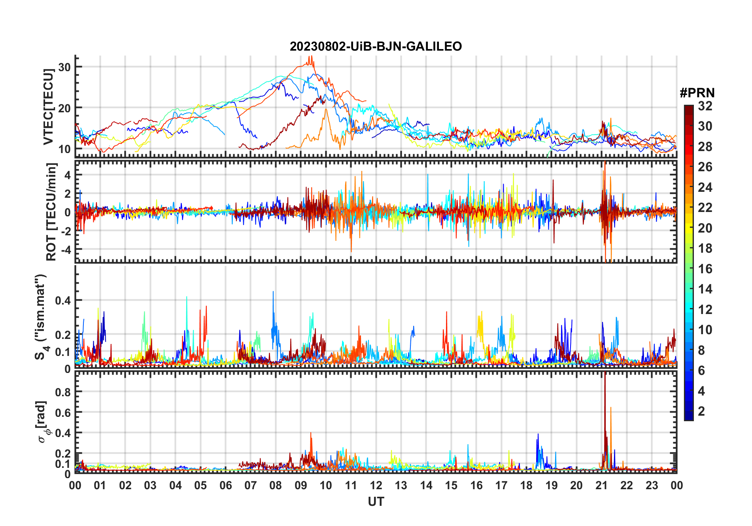The image size is (752, 526).
Task: Select the "VTEC[TECU]" y-axis label
Action: point(48,107)
